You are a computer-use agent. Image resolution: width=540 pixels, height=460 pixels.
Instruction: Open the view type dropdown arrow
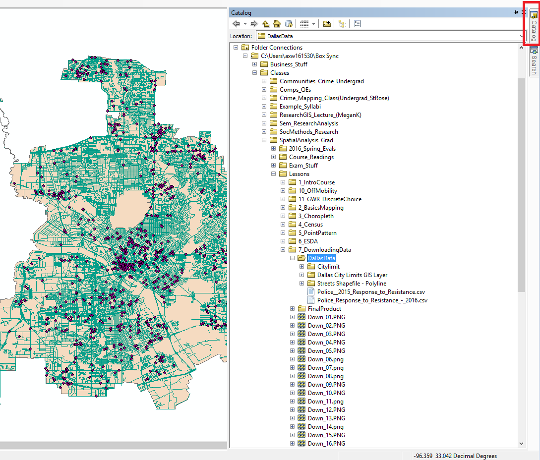(313, 23)
